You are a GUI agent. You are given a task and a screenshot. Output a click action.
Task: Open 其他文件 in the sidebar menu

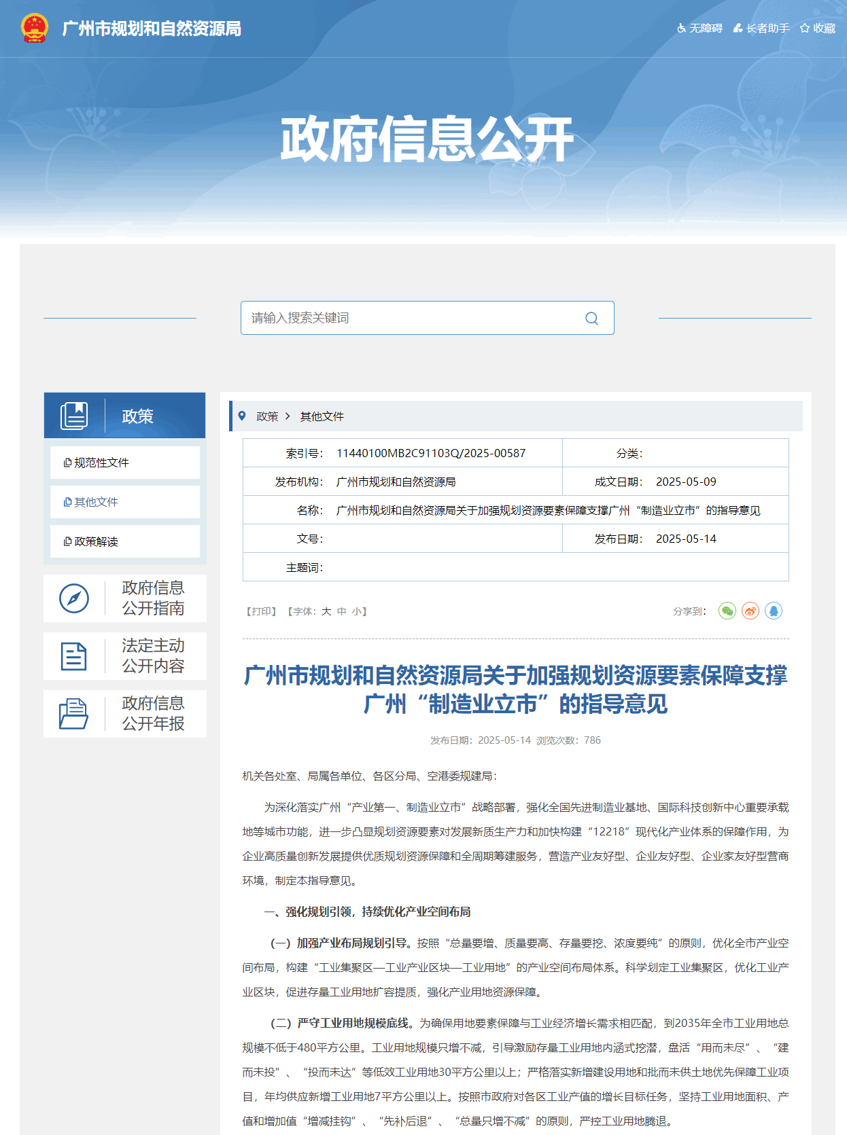coord(96,502)
